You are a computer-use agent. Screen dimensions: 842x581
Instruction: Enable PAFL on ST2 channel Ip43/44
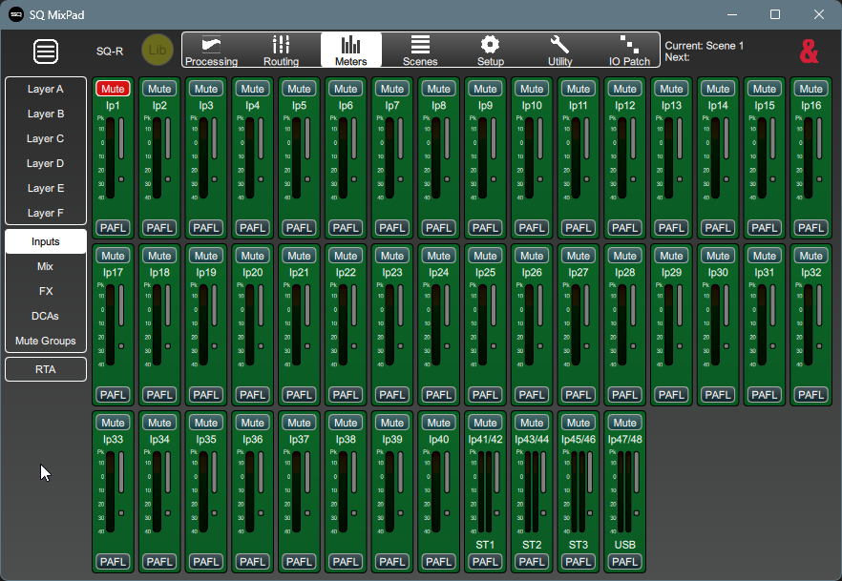[532, 562]
